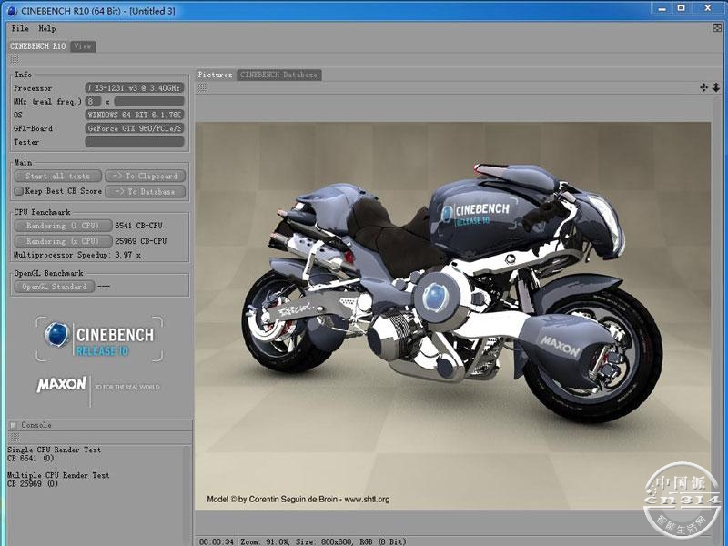728x546 pixels.
Task: Click the CINEBENCH app icon in title bar
Action: pyautogui.click(x=13, y=10)
